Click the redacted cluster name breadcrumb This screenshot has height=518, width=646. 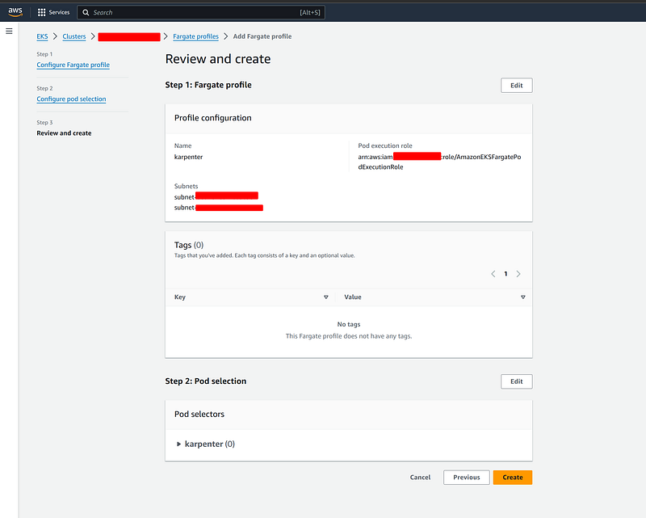[129, 36]
